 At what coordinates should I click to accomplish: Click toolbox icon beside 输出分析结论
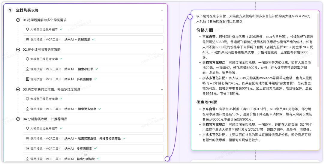point(27,159)
